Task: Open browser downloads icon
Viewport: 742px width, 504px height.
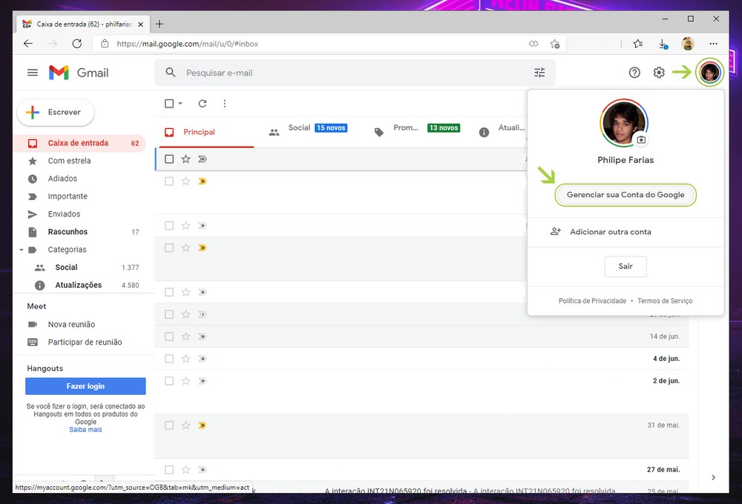Action: [x=663, y=44]
